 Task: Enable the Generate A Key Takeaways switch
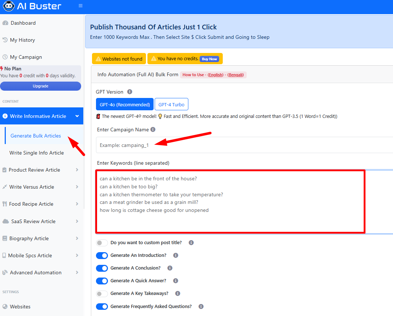click(102, 294)
